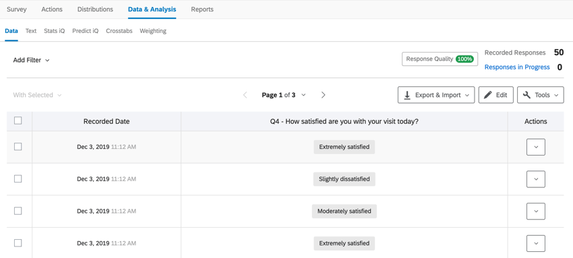
Task: Click the Edit pencil icon
Action: pyautogui.click(x=488, y=95)
